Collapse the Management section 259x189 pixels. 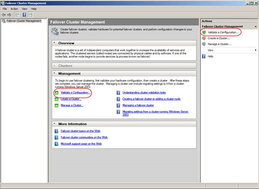tap(54, 73)
